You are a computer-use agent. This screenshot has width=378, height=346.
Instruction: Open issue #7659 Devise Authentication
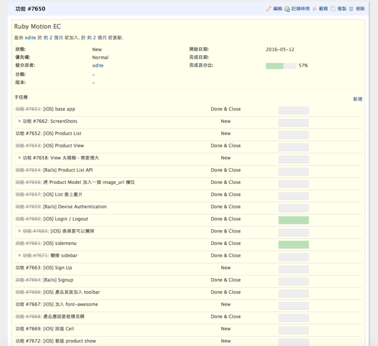point(28,207)
